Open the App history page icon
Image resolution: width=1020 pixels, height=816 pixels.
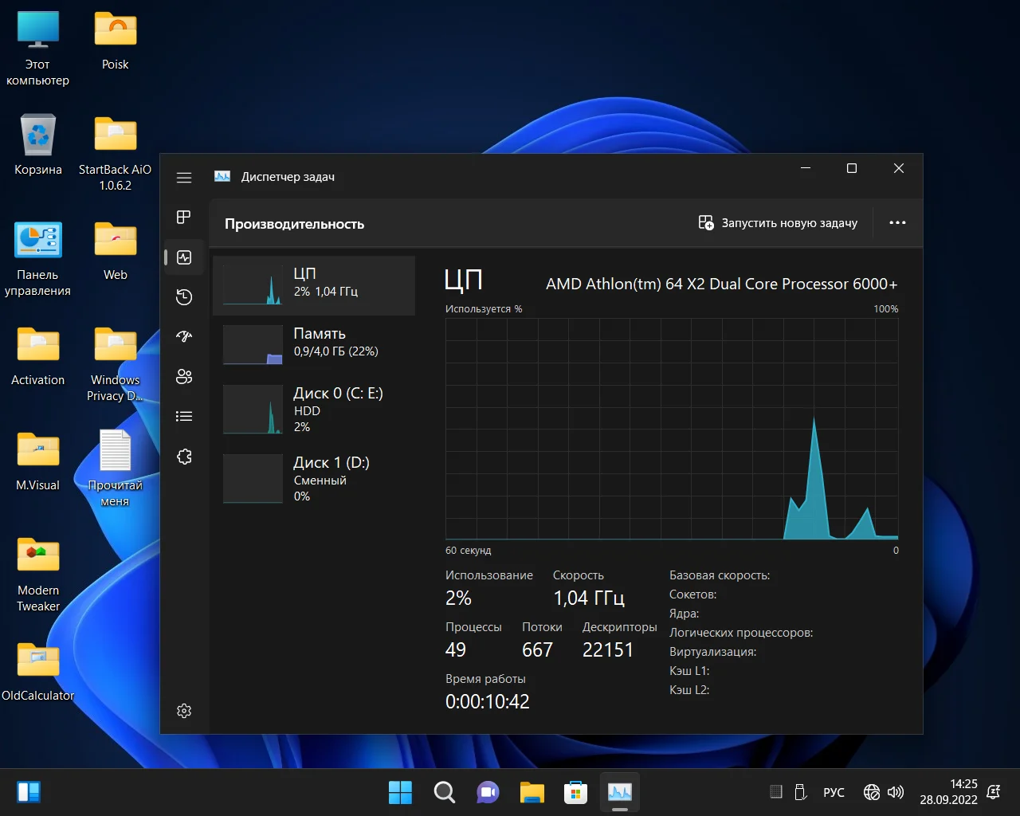point(184,297)
